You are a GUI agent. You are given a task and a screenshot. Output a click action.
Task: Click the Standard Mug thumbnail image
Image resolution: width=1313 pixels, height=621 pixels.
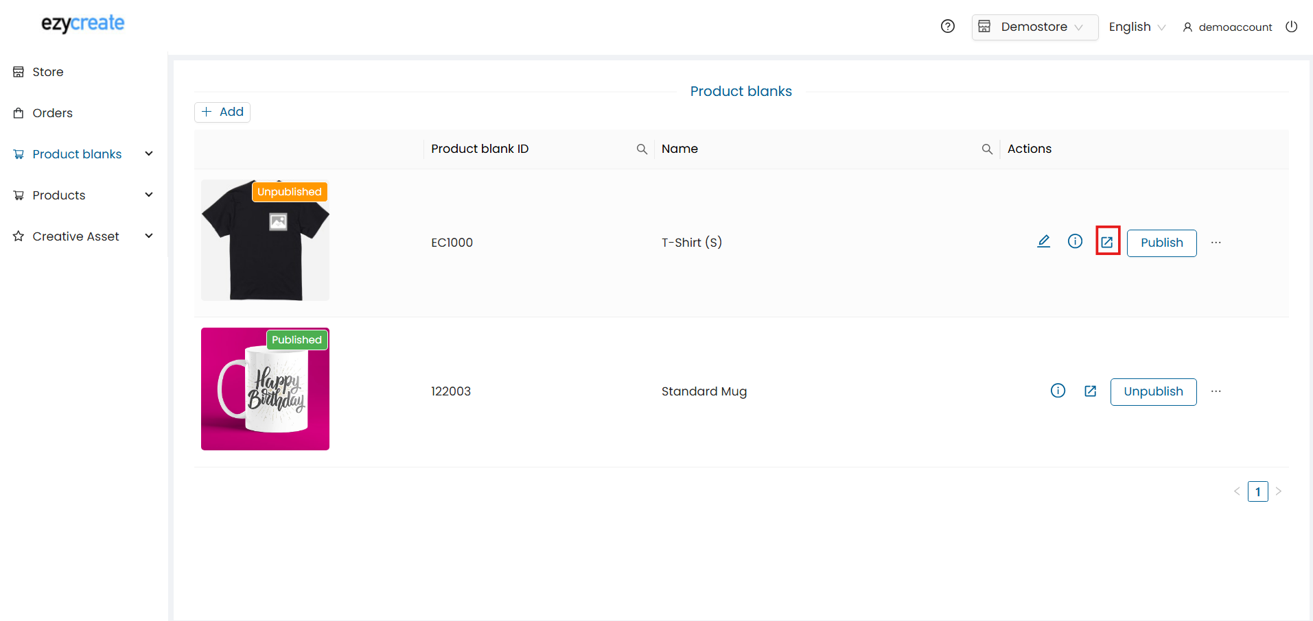265,389
